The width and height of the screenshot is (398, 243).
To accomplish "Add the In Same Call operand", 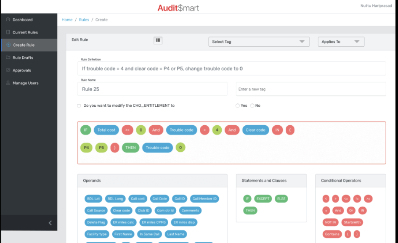I will pyautogui.click(x=149, y=234).
